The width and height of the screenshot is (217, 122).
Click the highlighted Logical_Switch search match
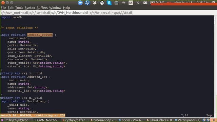(x=40, y=35)
